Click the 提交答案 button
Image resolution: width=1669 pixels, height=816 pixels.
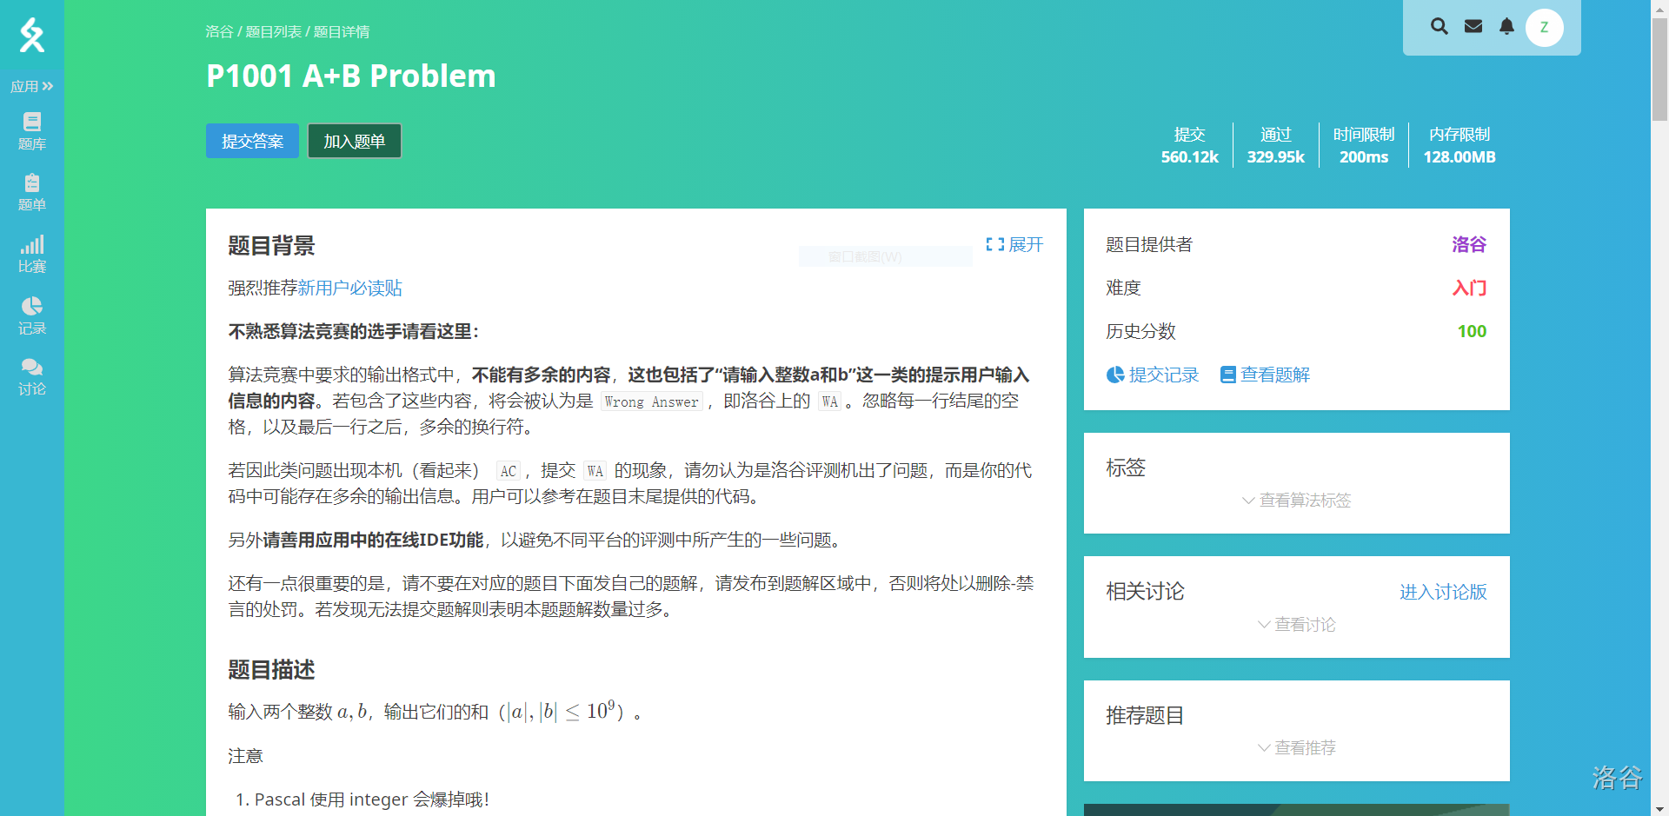click(252, 141)
